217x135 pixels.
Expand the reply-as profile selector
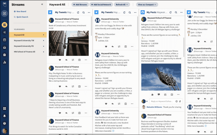[147, 102]
